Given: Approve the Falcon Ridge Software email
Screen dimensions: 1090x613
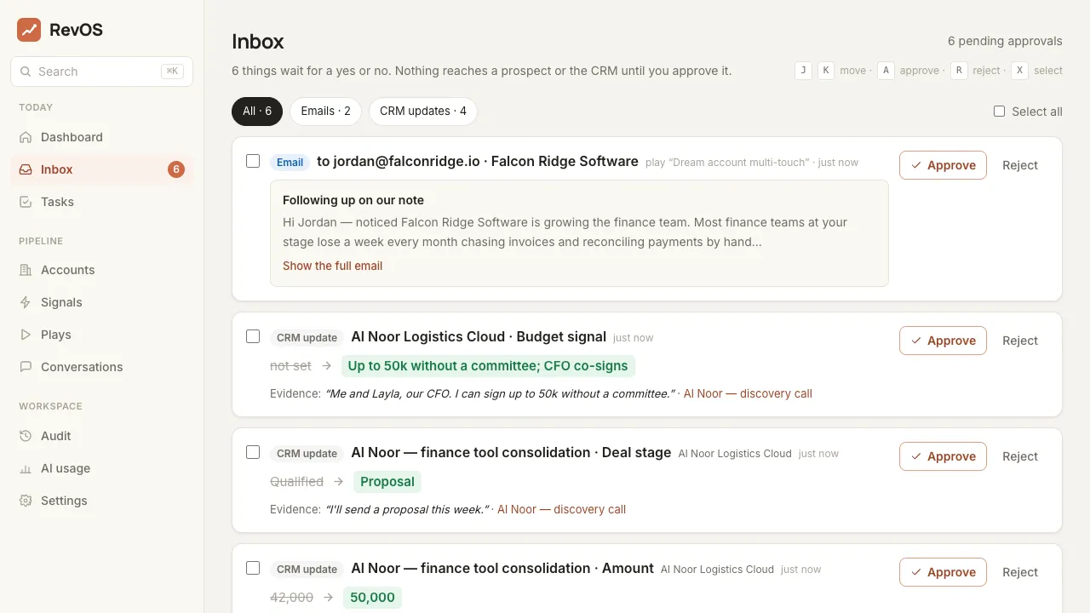Looking at the screenshot, I should [943, 165].
